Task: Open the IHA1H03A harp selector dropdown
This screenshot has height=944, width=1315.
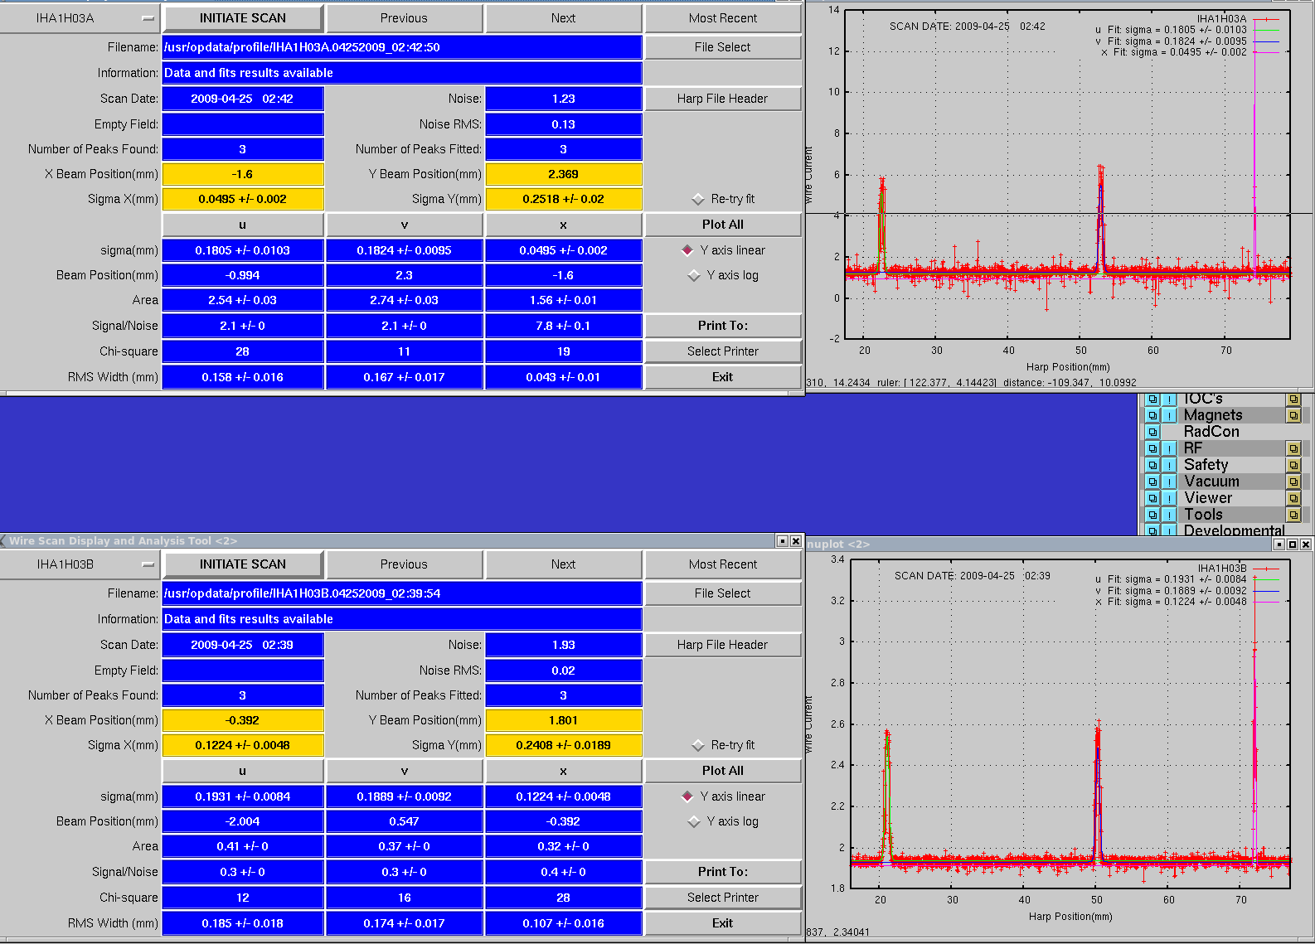Action: (x=80, y=18)
